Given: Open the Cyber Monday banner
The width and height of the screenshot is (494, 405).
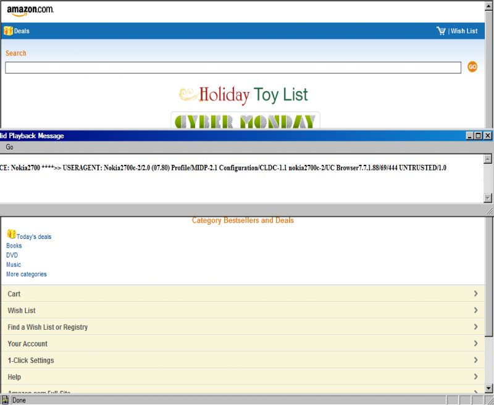Looking at the screenshot, I should (x=245, y=120).
